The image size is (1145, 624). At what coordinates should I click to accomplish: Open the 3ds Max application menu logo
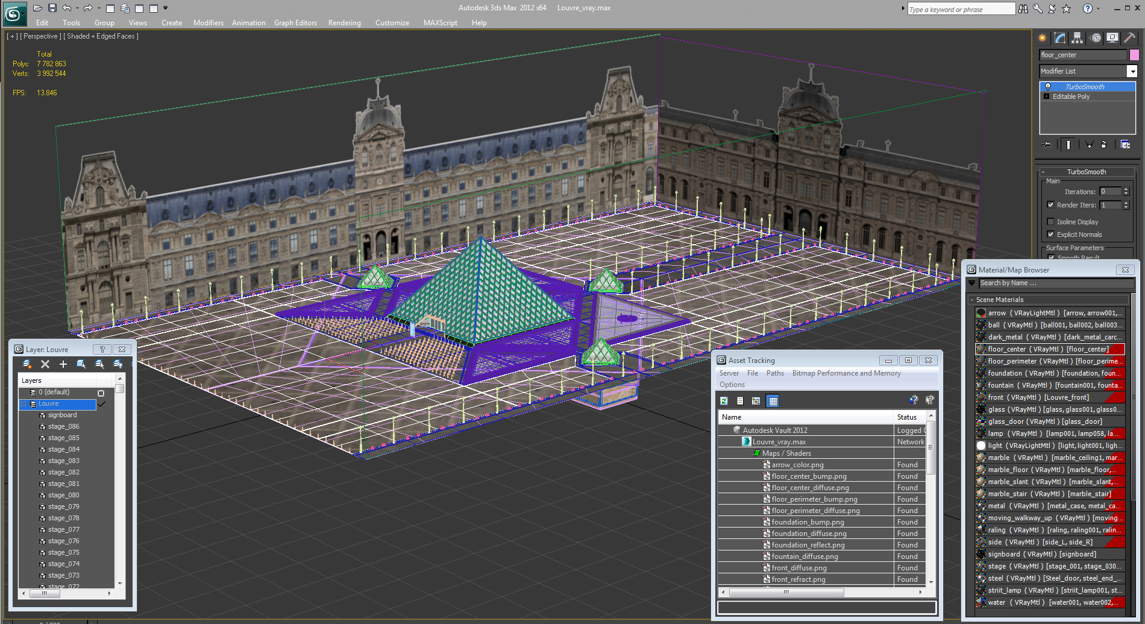[15, 13]
